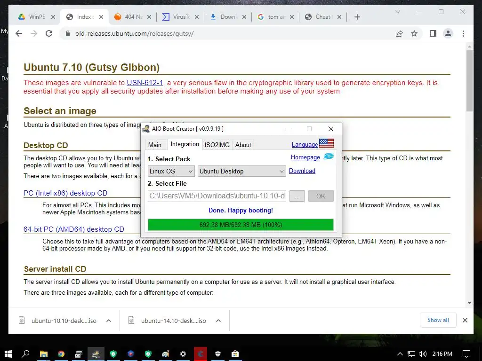Expand the Ubuntu Desktop pack dropdown
This screenshot has height=361, width=482.
(241, 171)
